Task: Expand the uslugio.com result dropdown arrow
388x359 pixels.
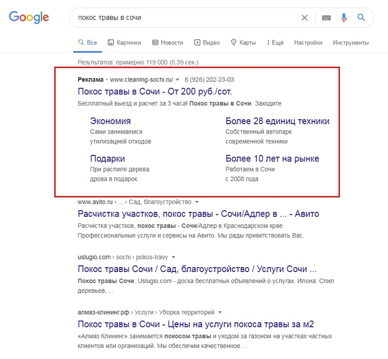Action: (x=173, y=257)
